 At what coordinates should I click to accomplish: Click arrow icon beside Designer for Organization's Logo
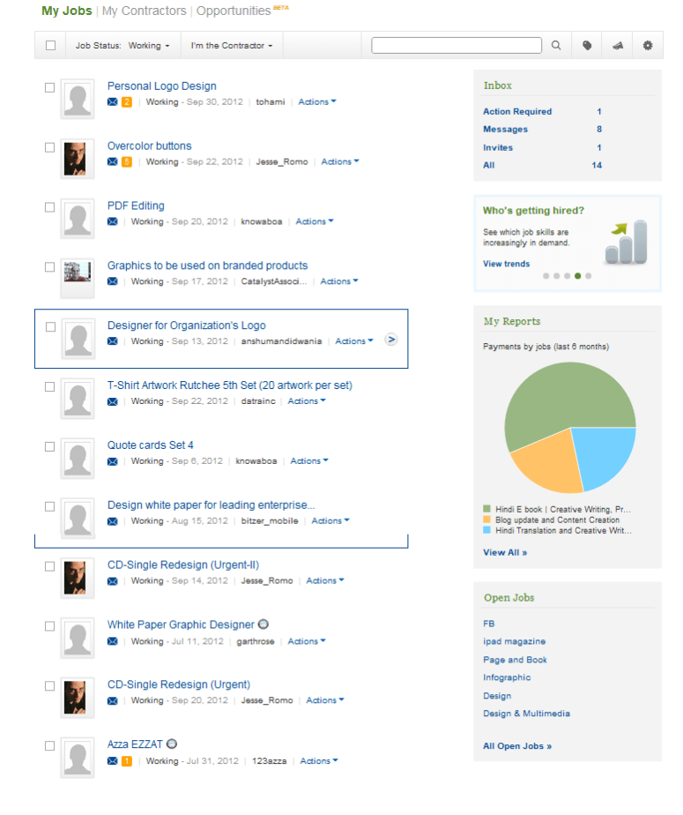pos(391,340)
